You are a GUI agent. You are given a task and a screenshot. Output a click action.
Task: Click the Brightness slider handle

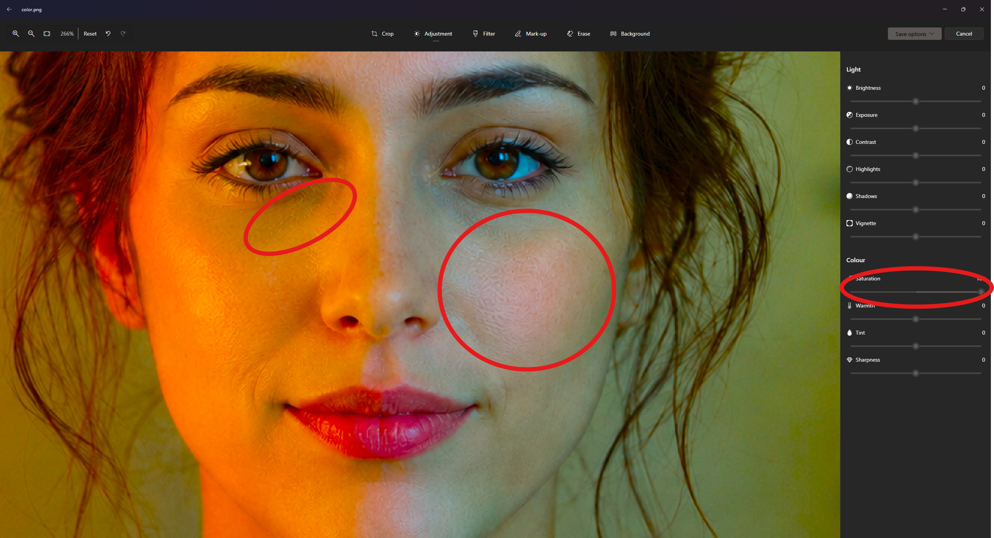[x=915, y=101]
